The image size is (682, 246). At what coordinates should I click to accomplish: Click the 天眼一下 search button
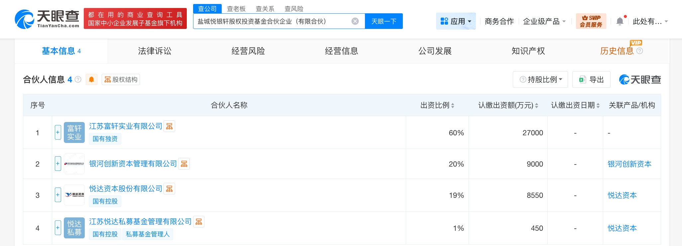[384, 21]
